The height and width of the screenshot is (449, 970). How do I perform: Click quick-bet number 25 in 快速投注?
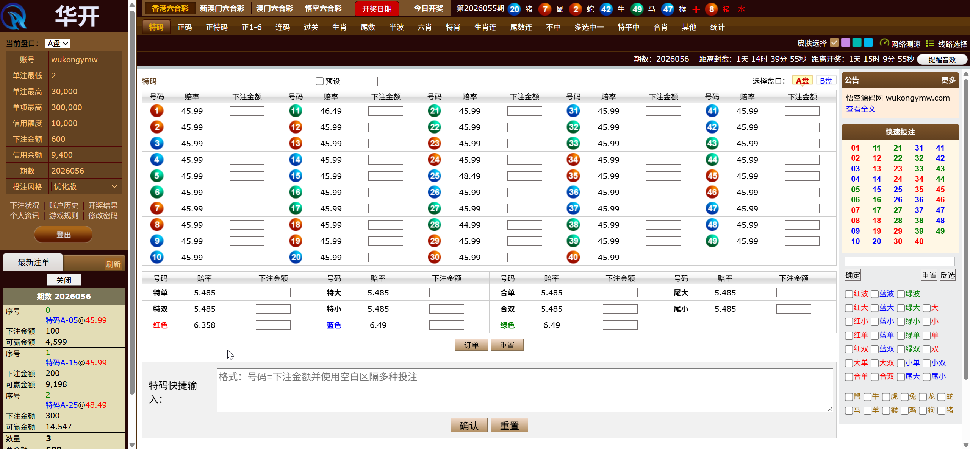point(898,190)
